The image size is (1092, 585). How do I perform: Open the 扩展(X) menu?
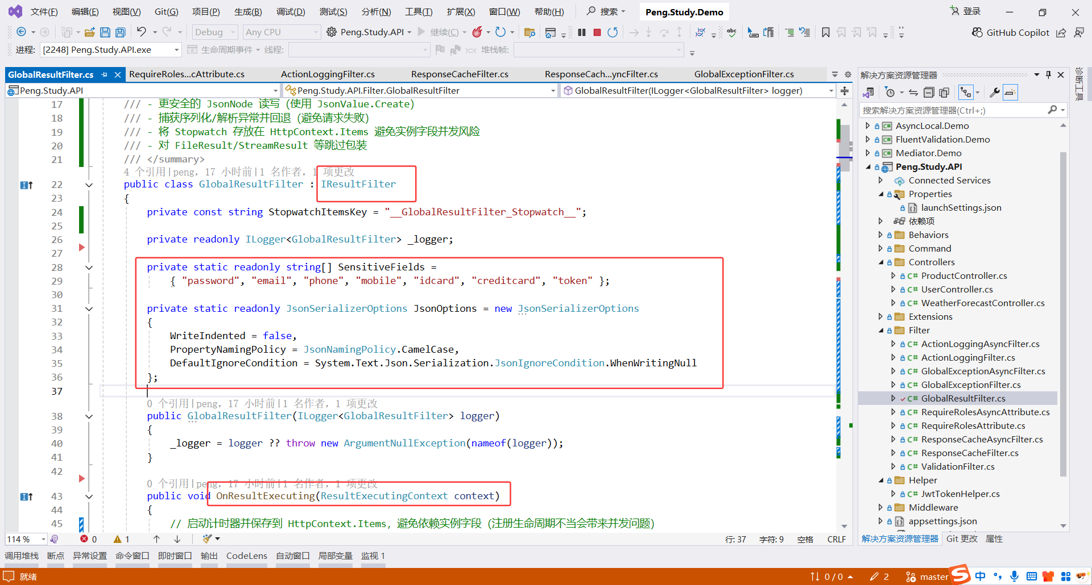point(461,12)
